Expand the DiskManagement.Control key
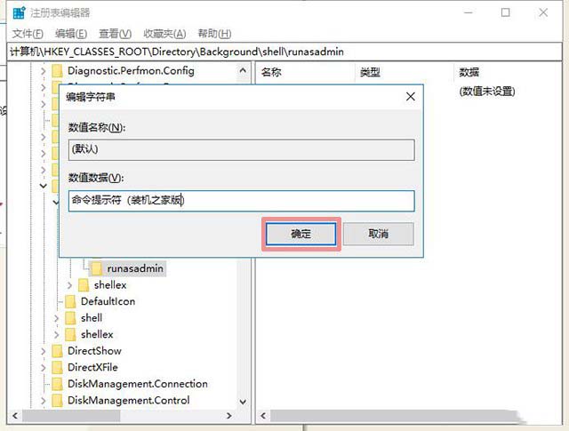 [44, 401]
